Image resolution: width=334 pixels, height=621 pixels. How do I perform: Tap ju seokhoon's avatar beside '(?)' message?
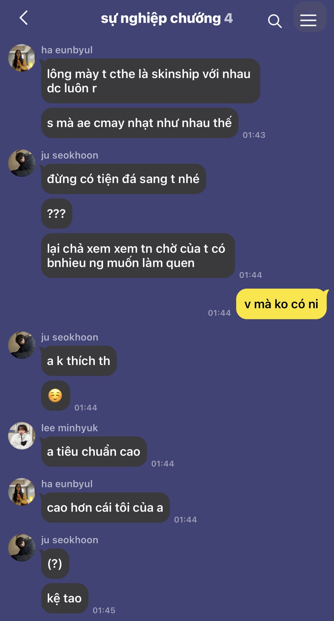[22, 548]
